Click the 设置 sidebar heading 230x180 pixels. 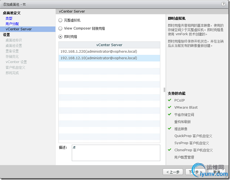pos(6,35)
